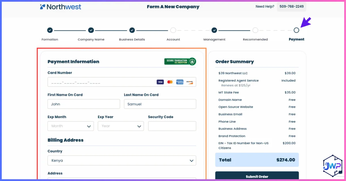Go to the Management step label
Viewport: 346px width, 181px height.
[214, 39]
